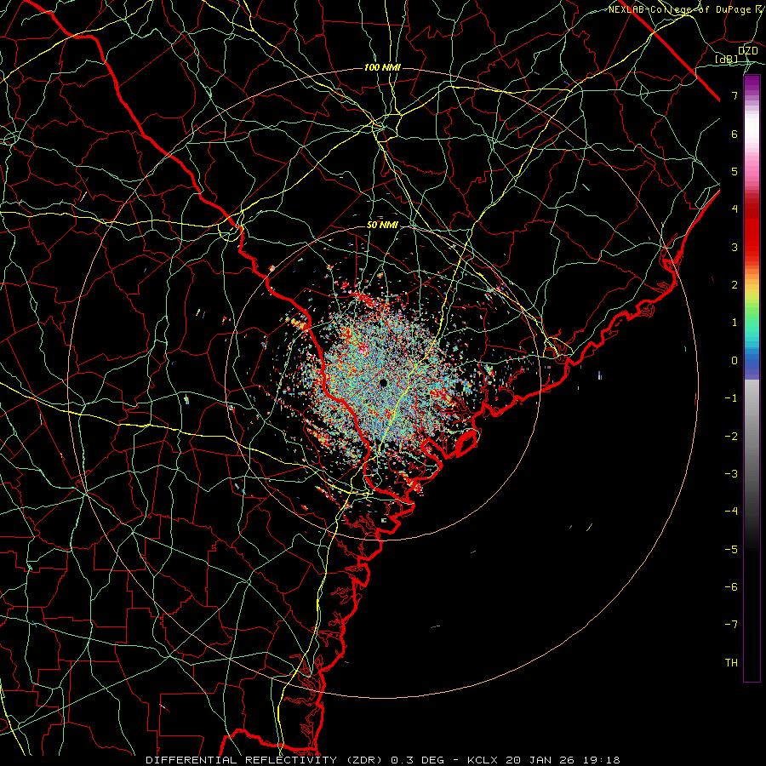Viewport: 766px width, 766px height.
Task: Click the "3" value on the ZDR scale
Action: [x=735, y=247]
